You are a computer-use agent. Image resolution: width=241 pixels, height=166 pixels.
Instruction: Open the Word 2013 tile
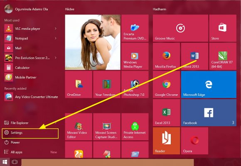194,56
